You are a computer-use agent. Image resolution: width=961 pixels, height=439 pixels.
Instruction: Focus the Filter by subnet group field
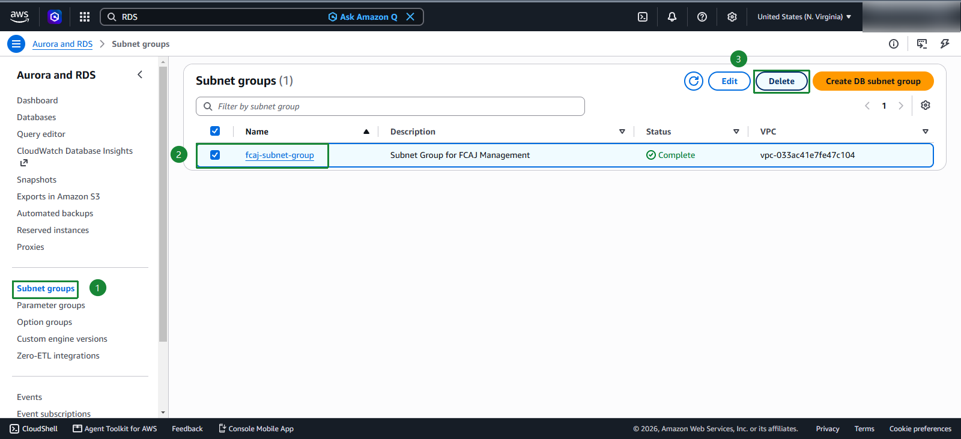[x=390, y=106]
